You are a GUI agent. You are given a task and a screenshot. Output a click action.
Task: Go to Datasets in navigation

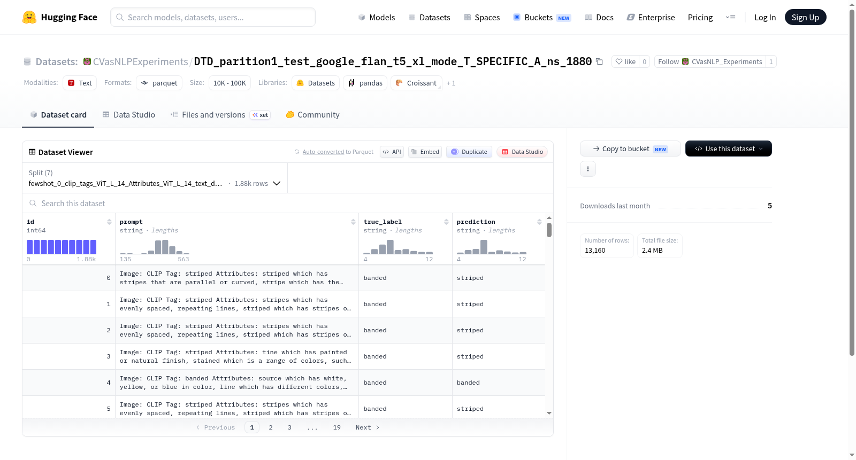pyautogui.click(x=430, y=18)
